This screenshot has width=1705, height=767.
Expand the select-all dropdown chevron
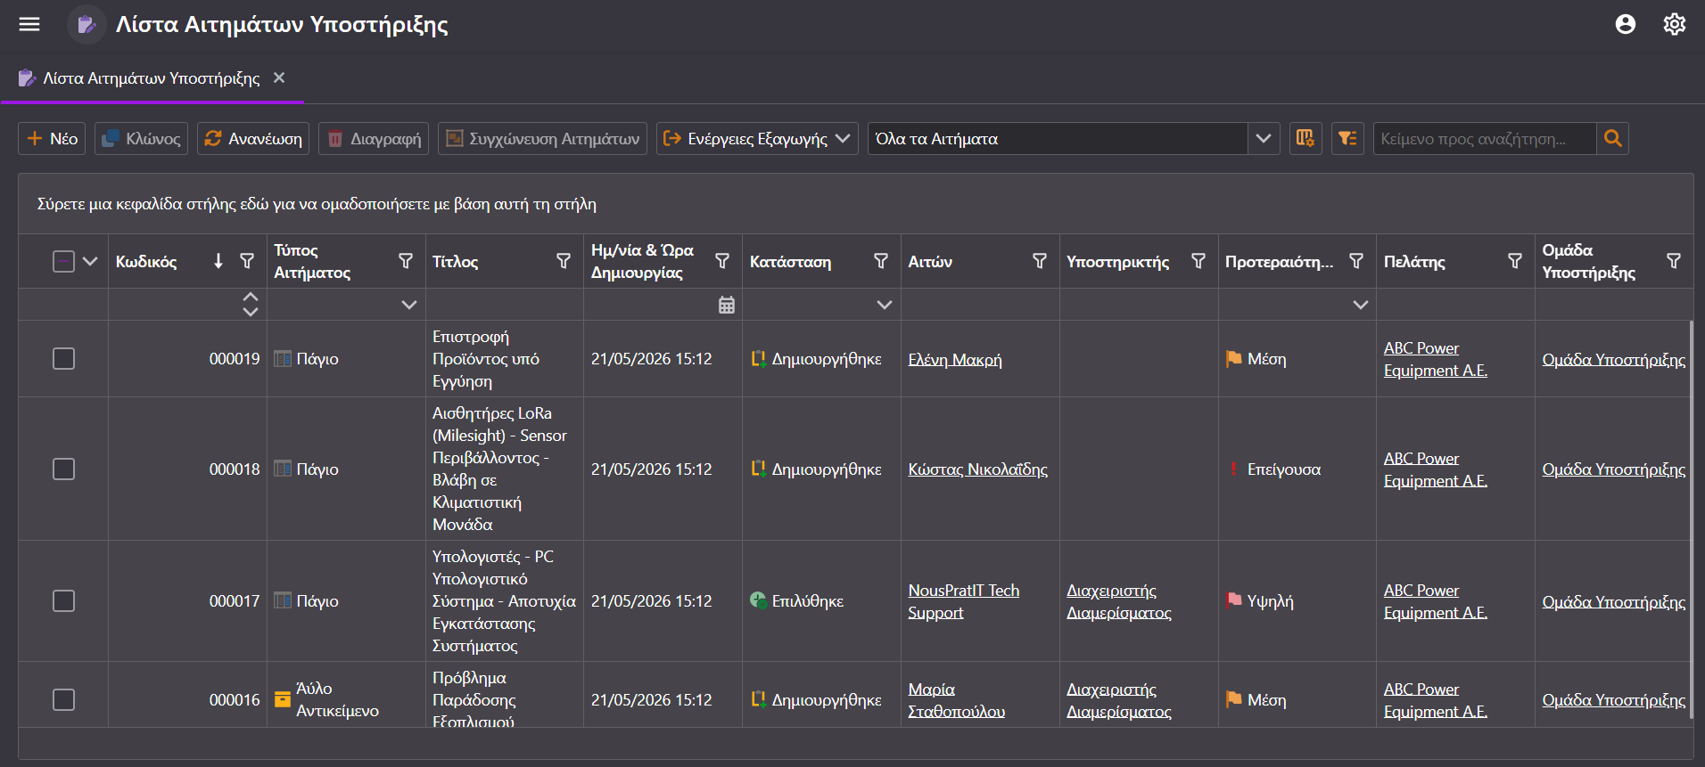pos(90,261)
